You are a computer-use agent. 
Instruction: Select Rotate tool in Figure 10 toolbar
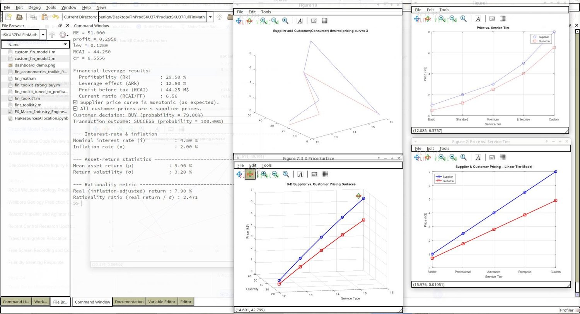tap(249, 21)
